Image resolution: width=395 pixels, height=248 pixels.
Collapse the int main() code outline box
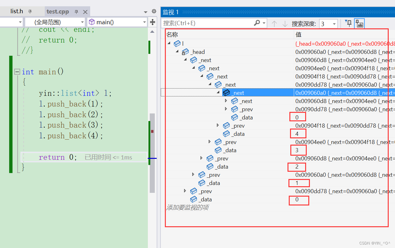17,72
